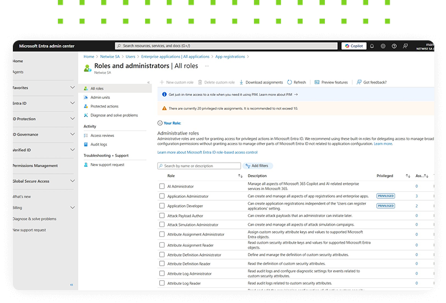Click the Copilot button

[x=354, y=46]
